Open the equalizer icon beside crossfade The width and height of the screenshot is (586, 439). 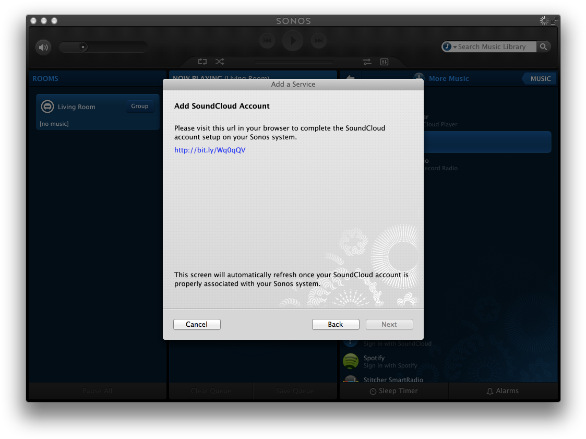(x=384, y=62)
